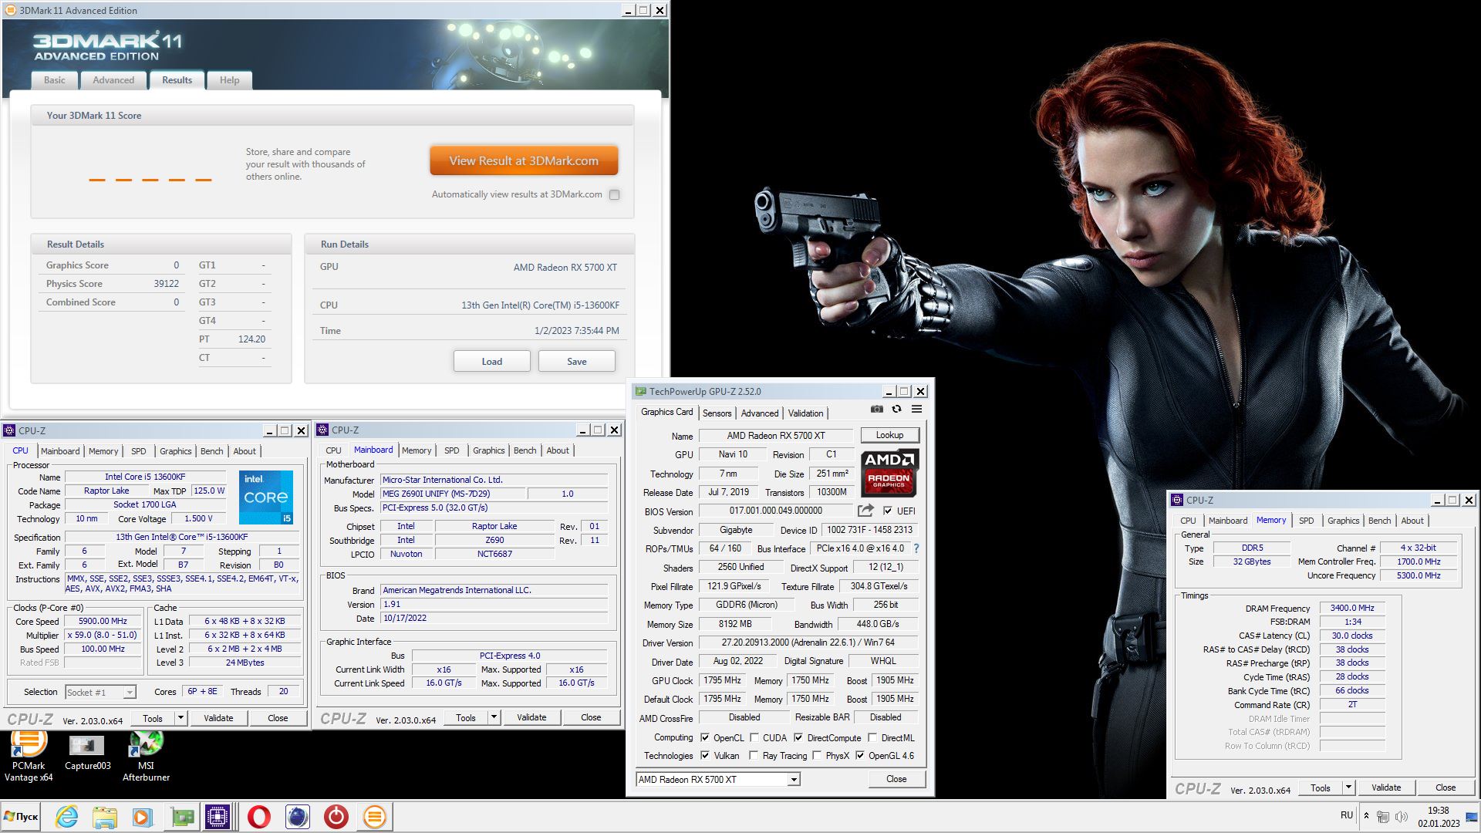Click the orange 3DMark taskbar icon

point(374,817)
